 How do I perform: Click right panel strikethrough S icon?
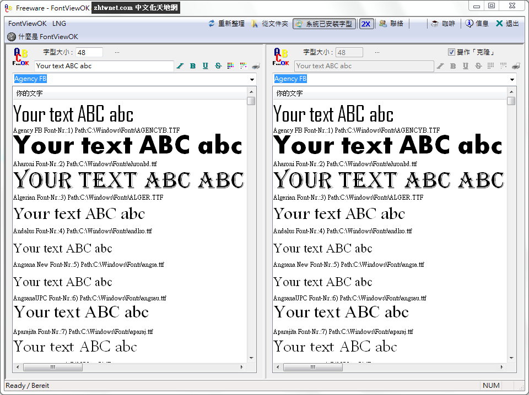point(478,66)
